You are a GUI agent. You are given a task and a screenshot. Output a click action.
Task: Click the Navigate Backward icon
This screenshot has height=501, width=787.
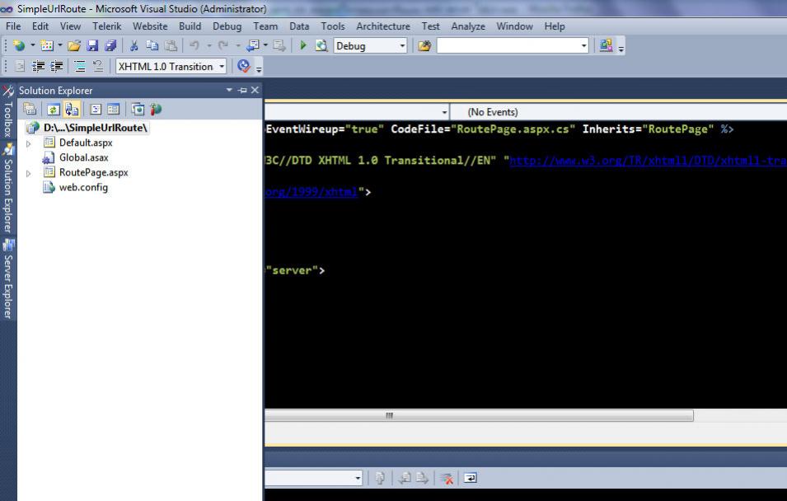tap(252, 45)
